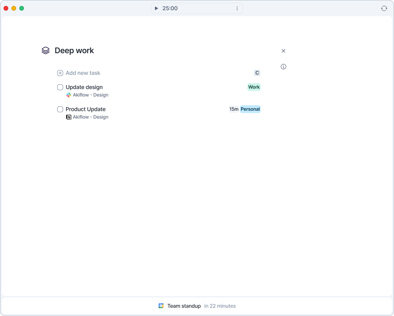394x316 pixels.
Task: Click the C shortcut badge
Action: [x=257, y=73]
